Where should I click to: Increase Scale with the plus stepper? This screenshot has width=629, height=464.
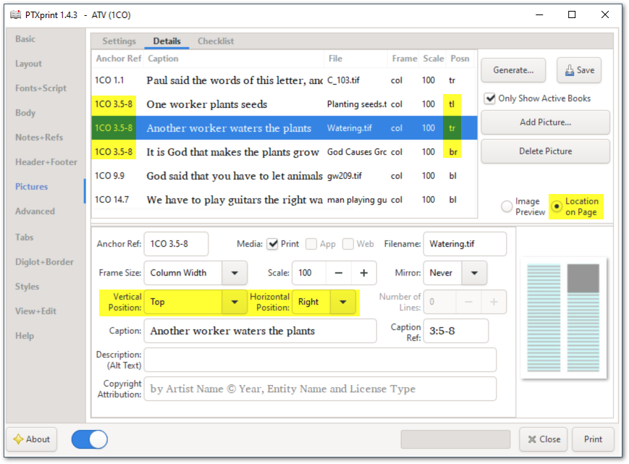363,273
